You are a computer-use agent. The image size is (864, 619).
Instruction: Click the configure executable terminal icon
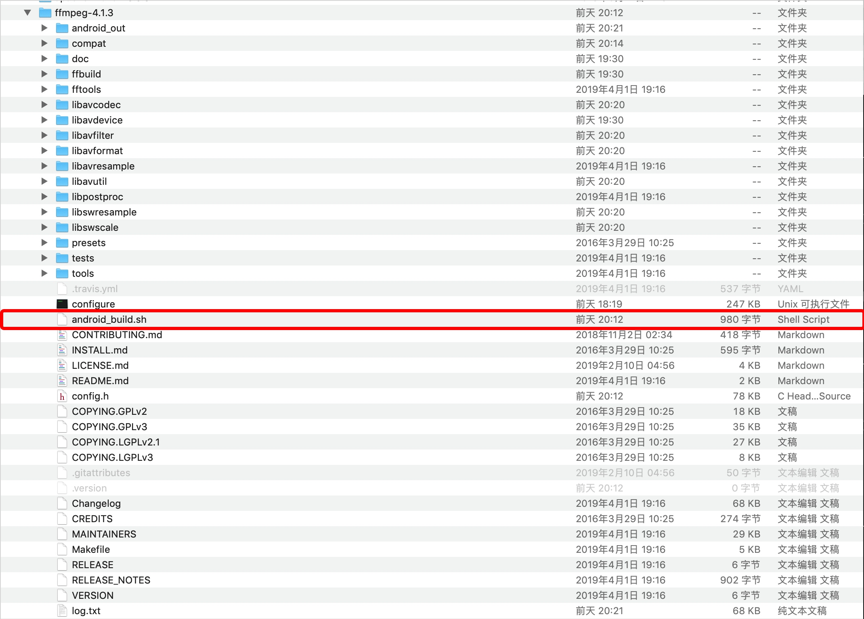click(62, 304)
